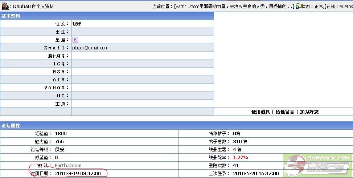Click the online status icon before 状态
This screenshot has width=353, height=178.
298,6
